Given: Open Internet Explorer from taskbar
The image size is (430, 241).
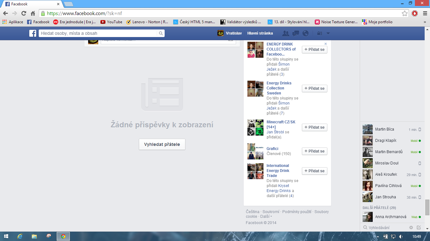Looking at the screenshot, I should pos(20,236).
